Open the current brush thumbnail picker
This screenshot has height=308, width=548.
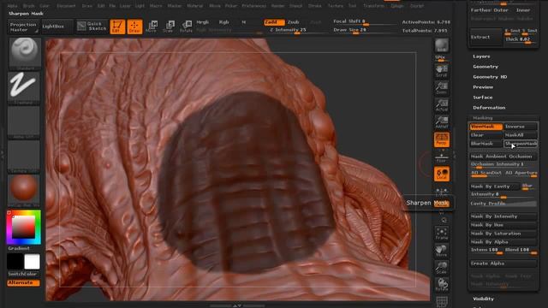(24, 53)
